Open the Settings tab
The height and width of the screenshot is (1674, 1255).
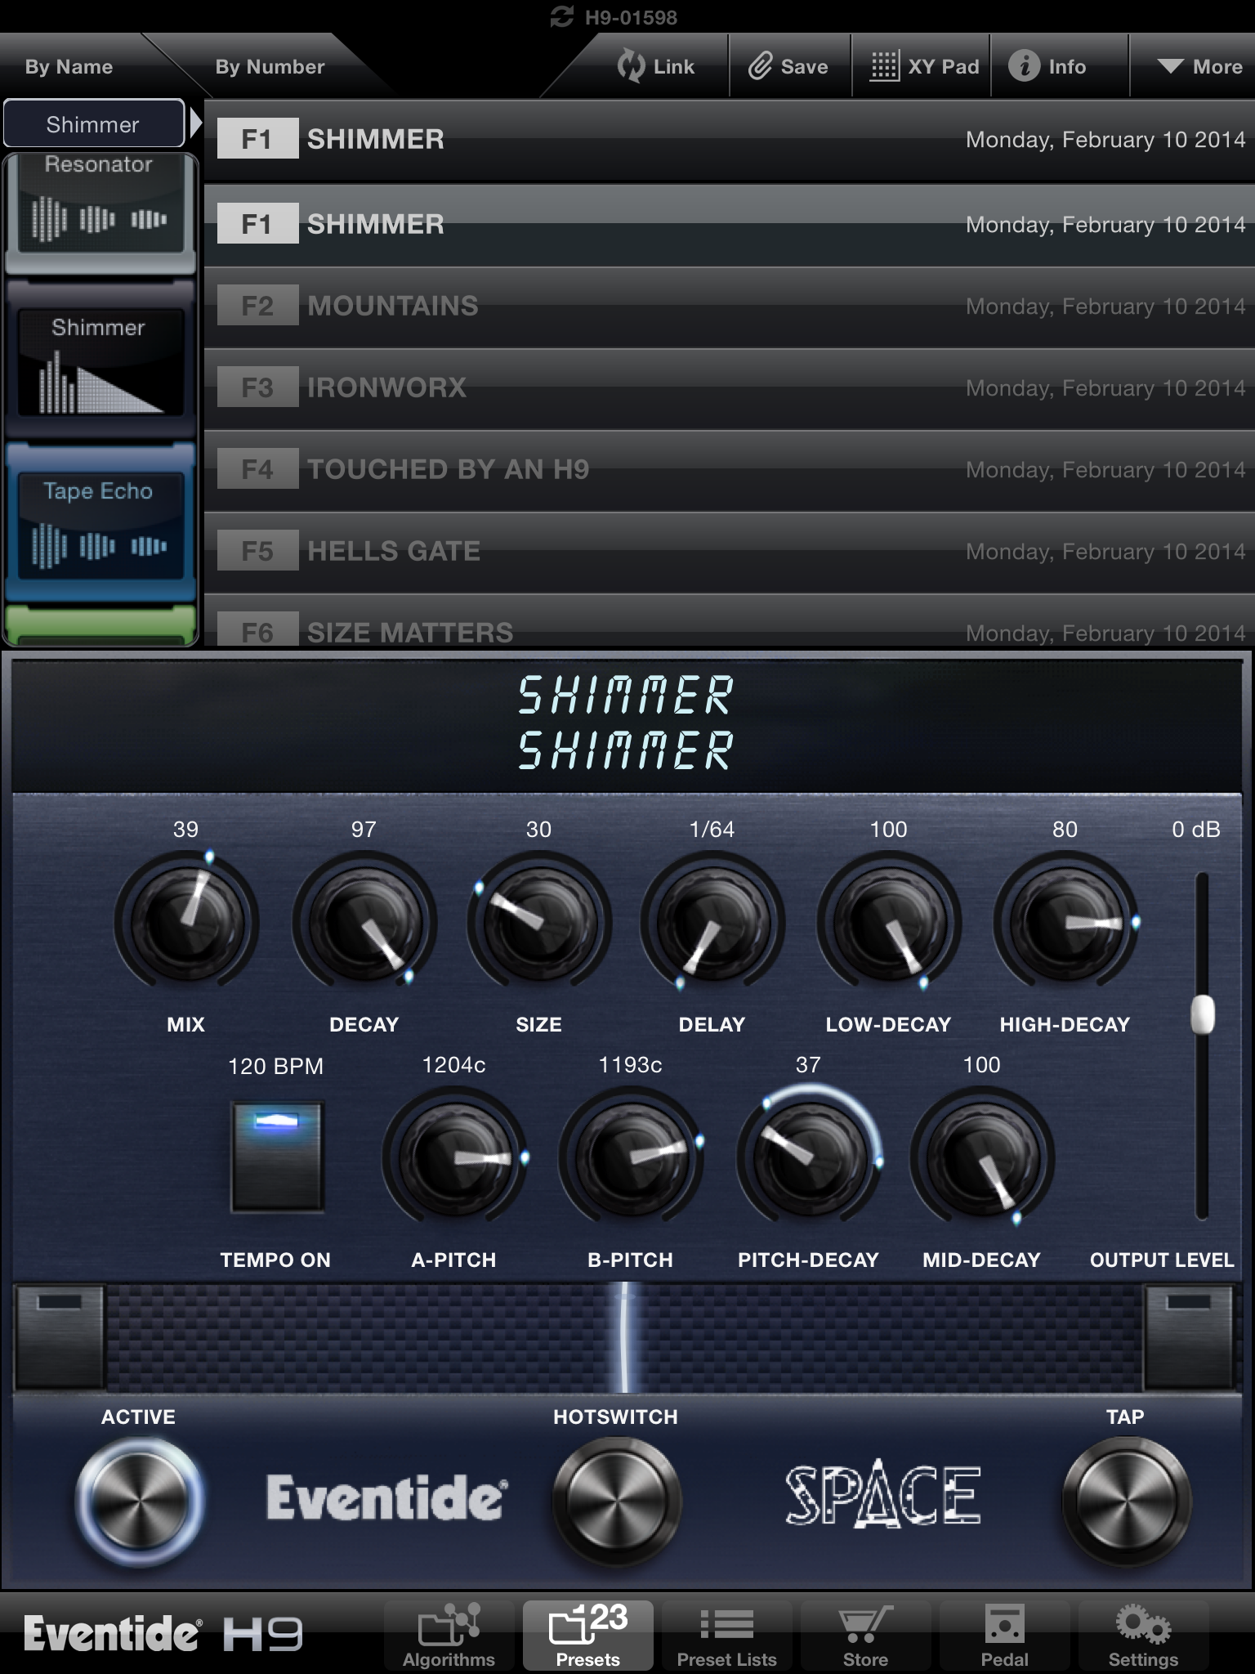click(x=1144, y=1636)
